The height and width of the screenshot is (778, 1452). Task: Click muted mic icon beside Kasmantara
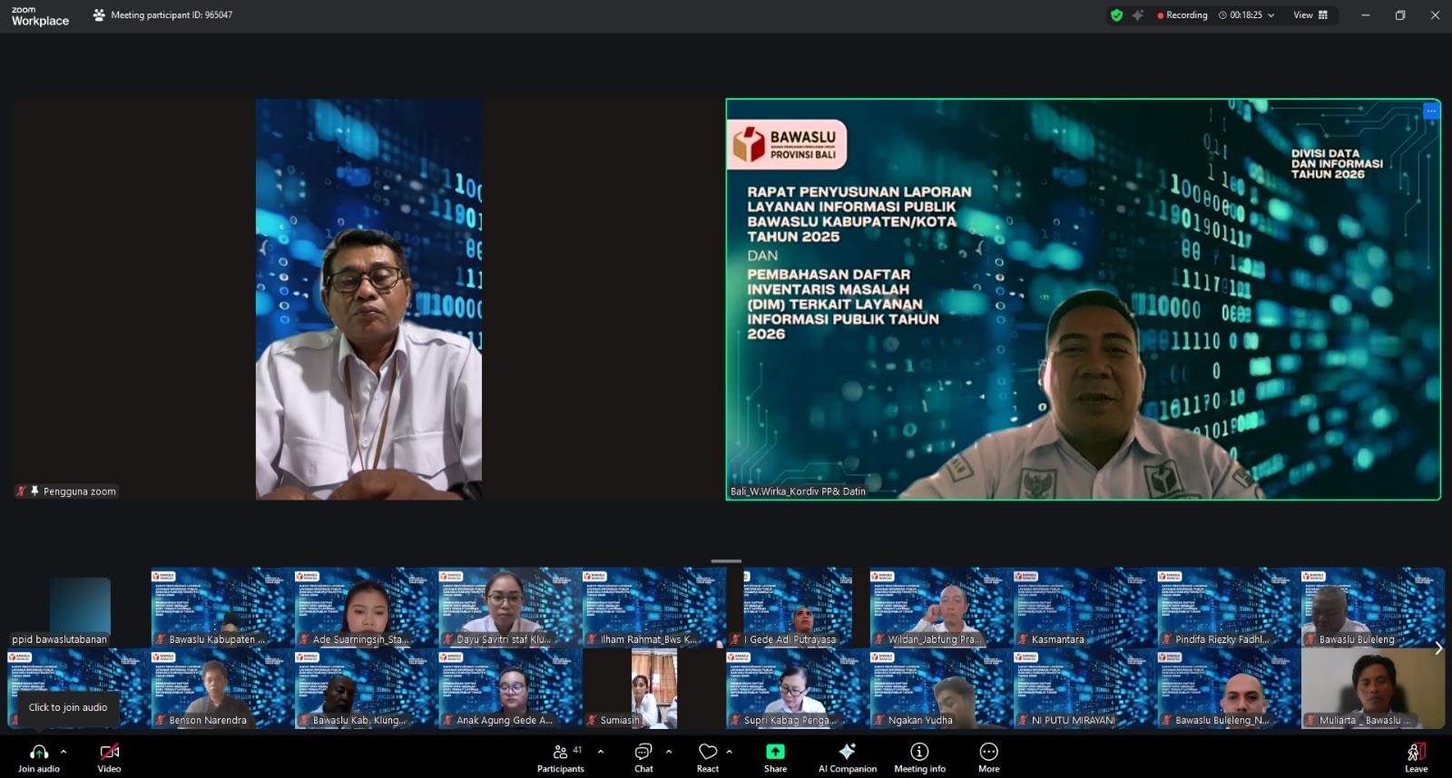1023,639
